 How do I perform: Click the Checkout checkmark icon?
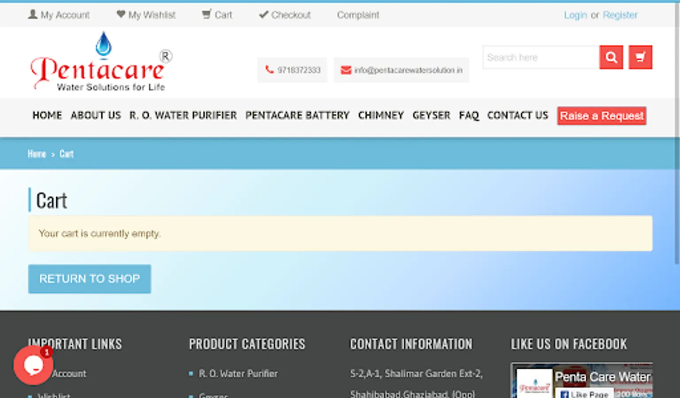263,15
